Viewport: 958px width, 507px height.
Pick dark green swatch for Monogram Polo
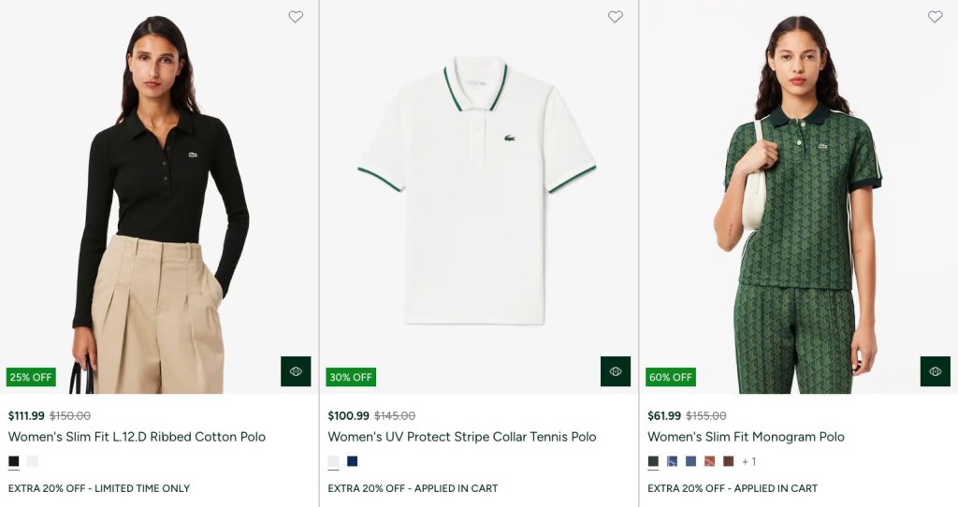(654, 461)
